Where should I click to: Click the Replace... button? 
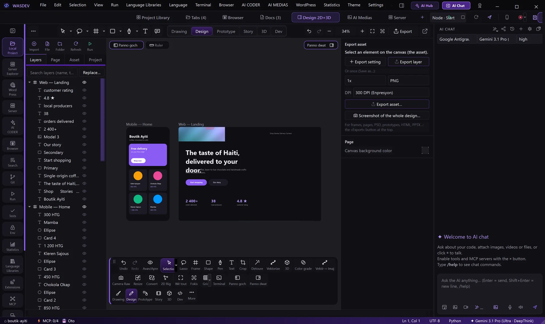92,73
